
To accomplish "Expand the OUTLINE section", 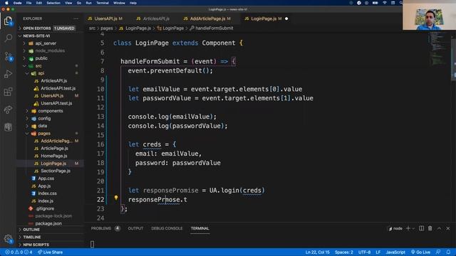I will (31, 230).
